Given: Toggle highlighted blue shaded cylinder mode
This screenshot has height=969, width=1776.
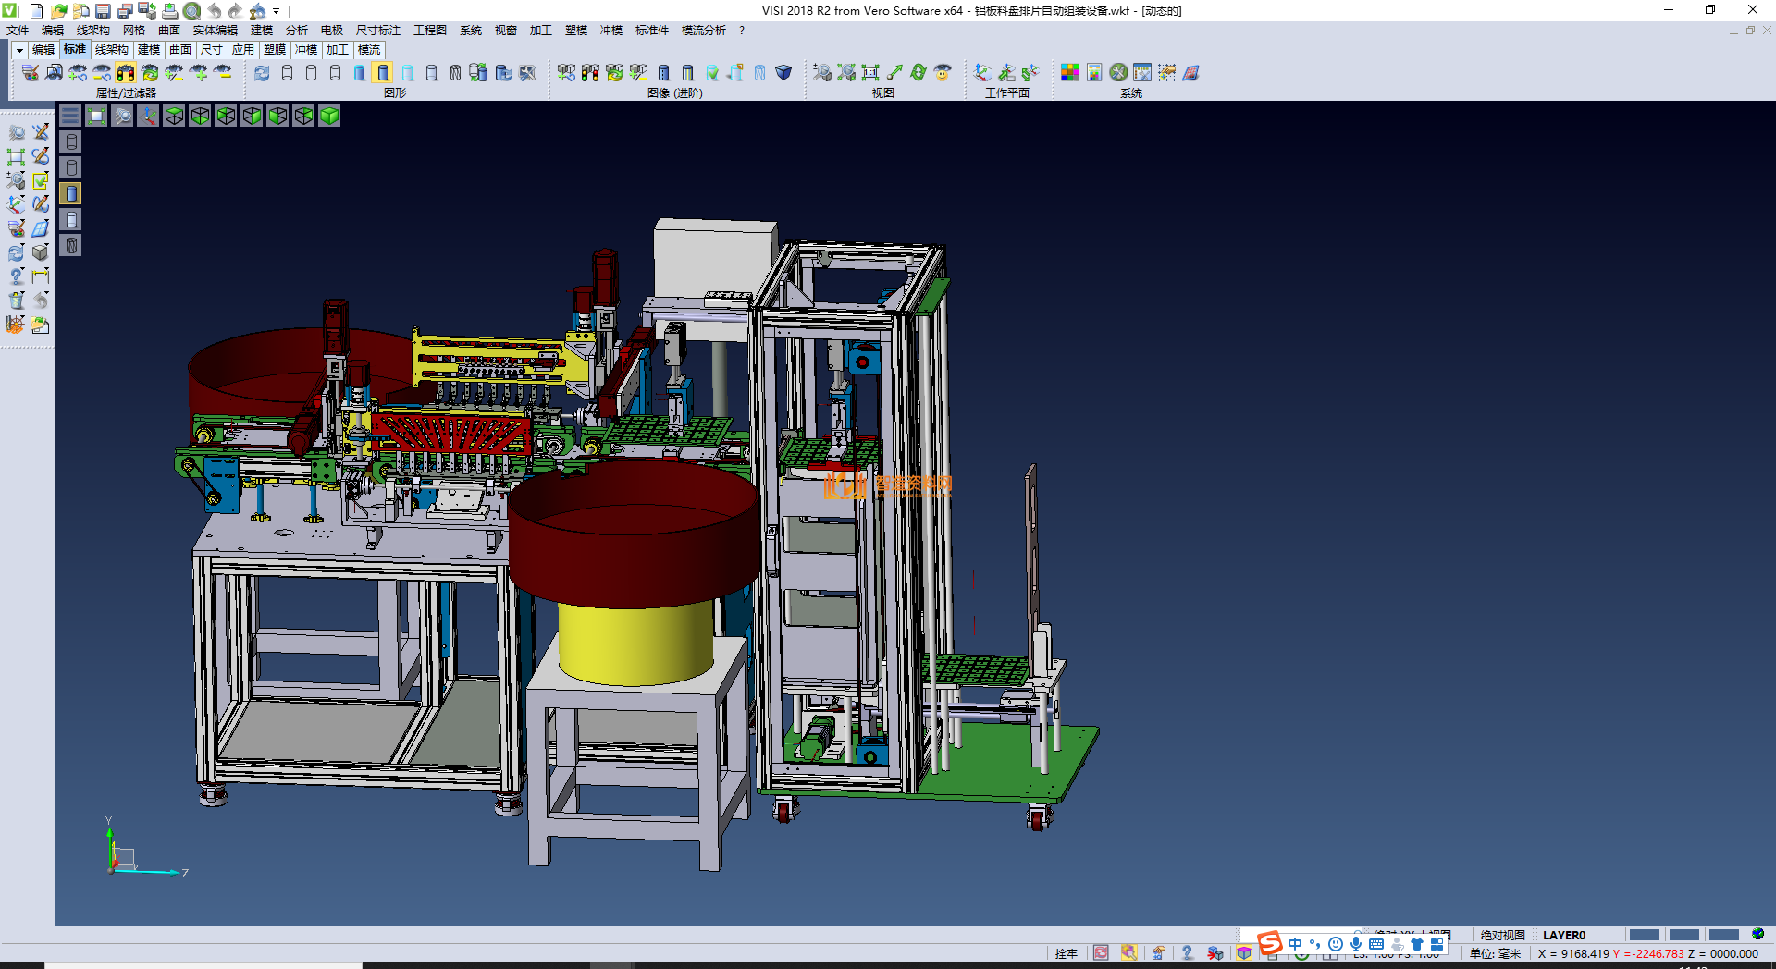Looking at the screenshot, I should [x=383, y=73].
